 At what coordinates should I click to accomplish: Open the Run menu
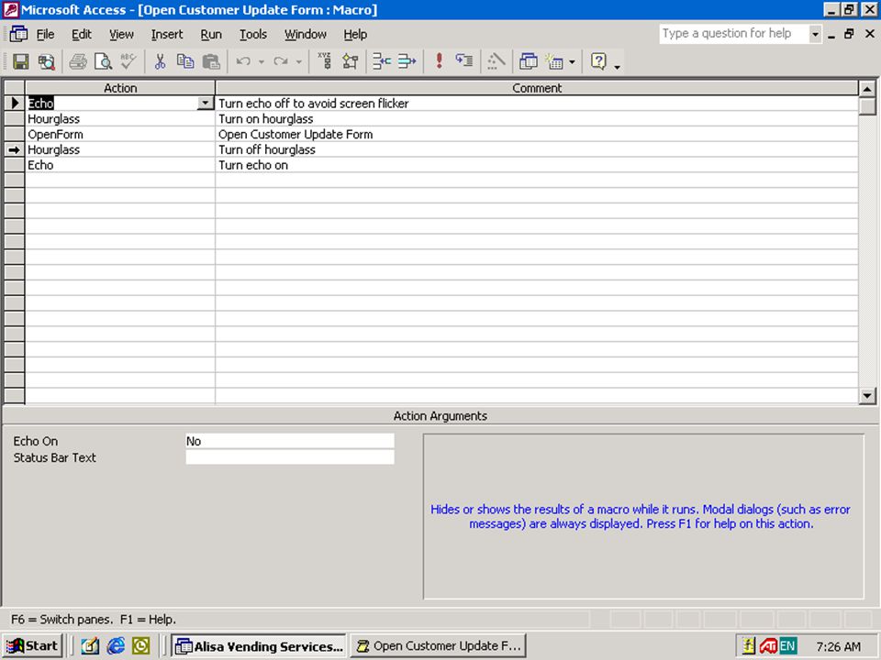[211, 34]
